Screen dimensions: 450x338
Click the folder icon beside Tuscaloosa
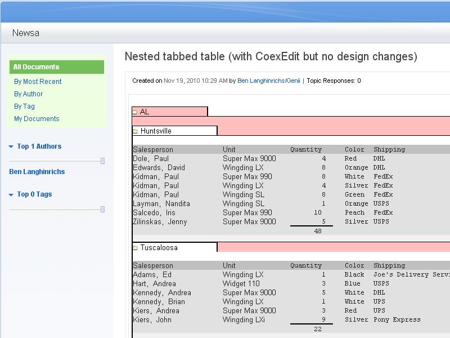point(136,248)
